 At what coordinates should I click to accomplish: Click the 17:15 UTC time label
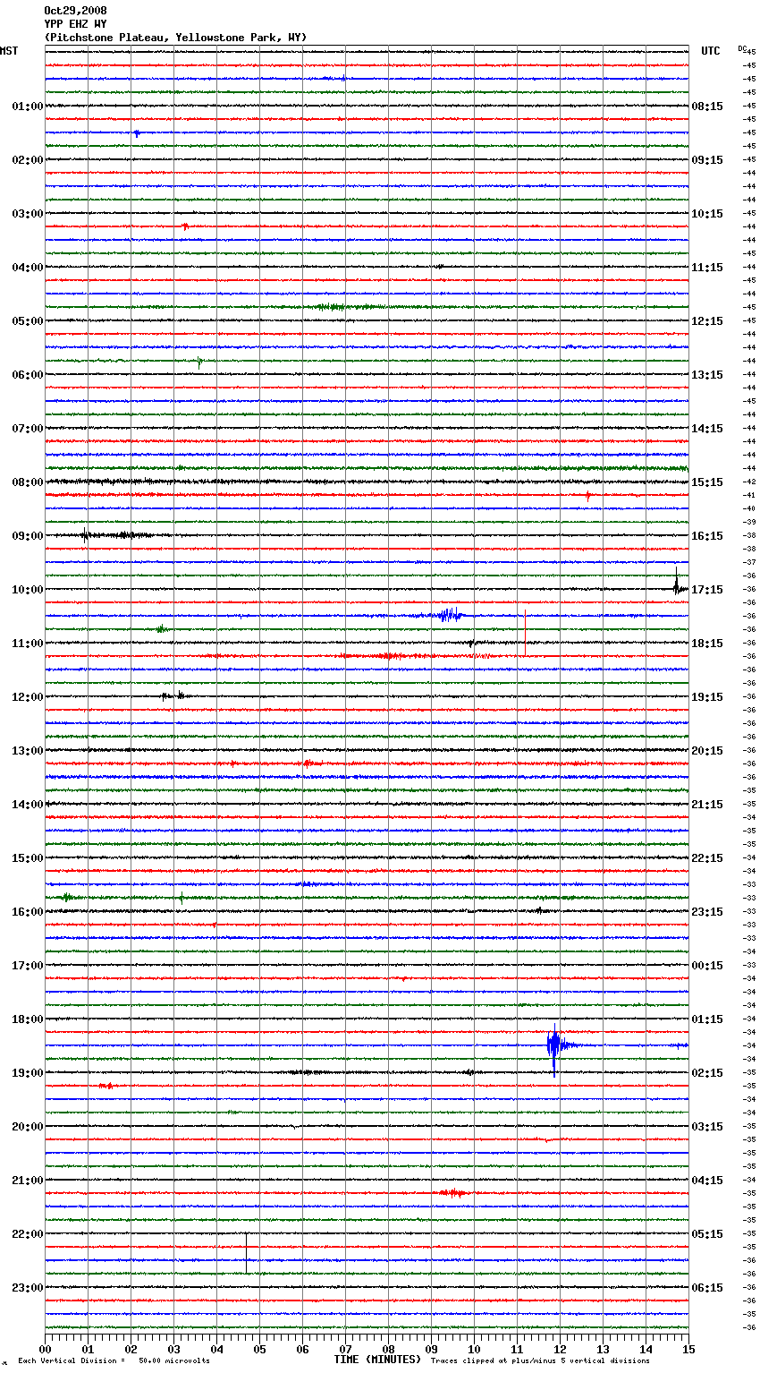[707, 590]
